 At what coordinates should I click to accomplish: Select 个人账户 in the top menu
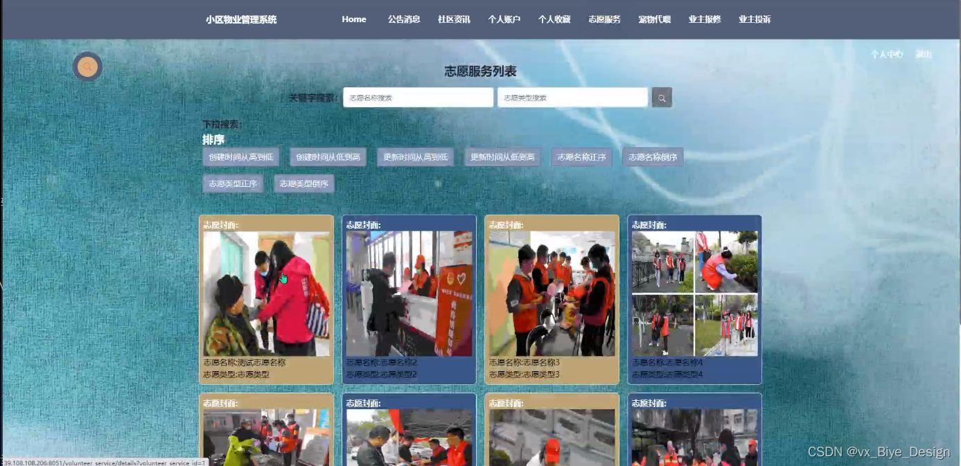(504, 19)
